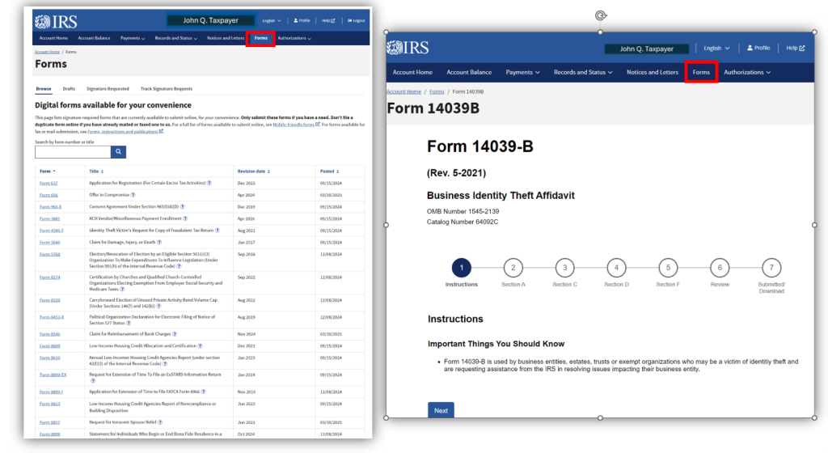Sort table by Revision date column
The height and width of the screenshot is (453, 828).
pyautogui.click(x=253, y=171)
